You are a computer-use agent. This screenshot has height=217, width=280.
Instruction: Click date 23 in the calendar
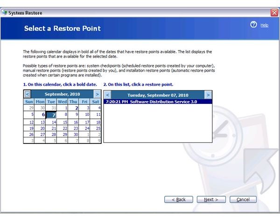pos(73,128)
